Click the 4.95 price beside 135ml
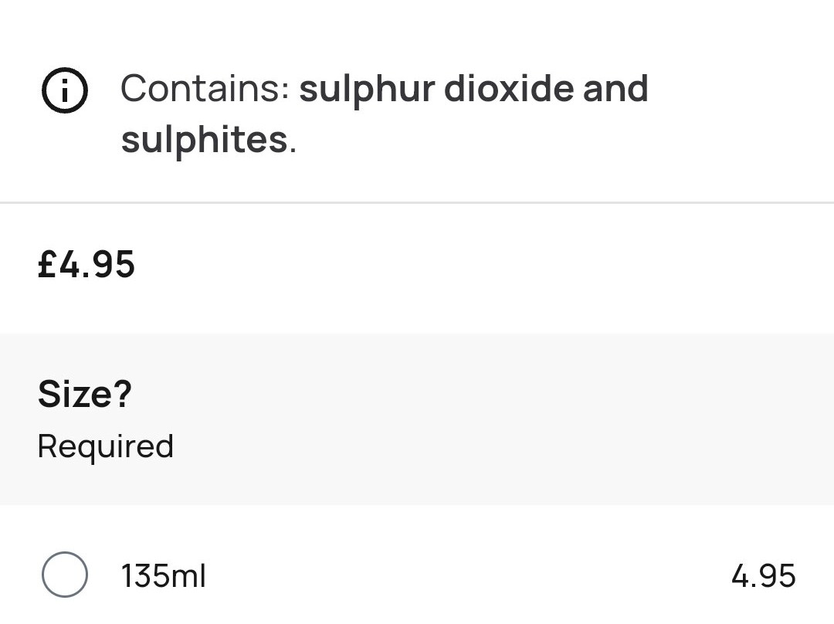Image resolution: width=834 pixels, height=624 pixels. (763, 575)
